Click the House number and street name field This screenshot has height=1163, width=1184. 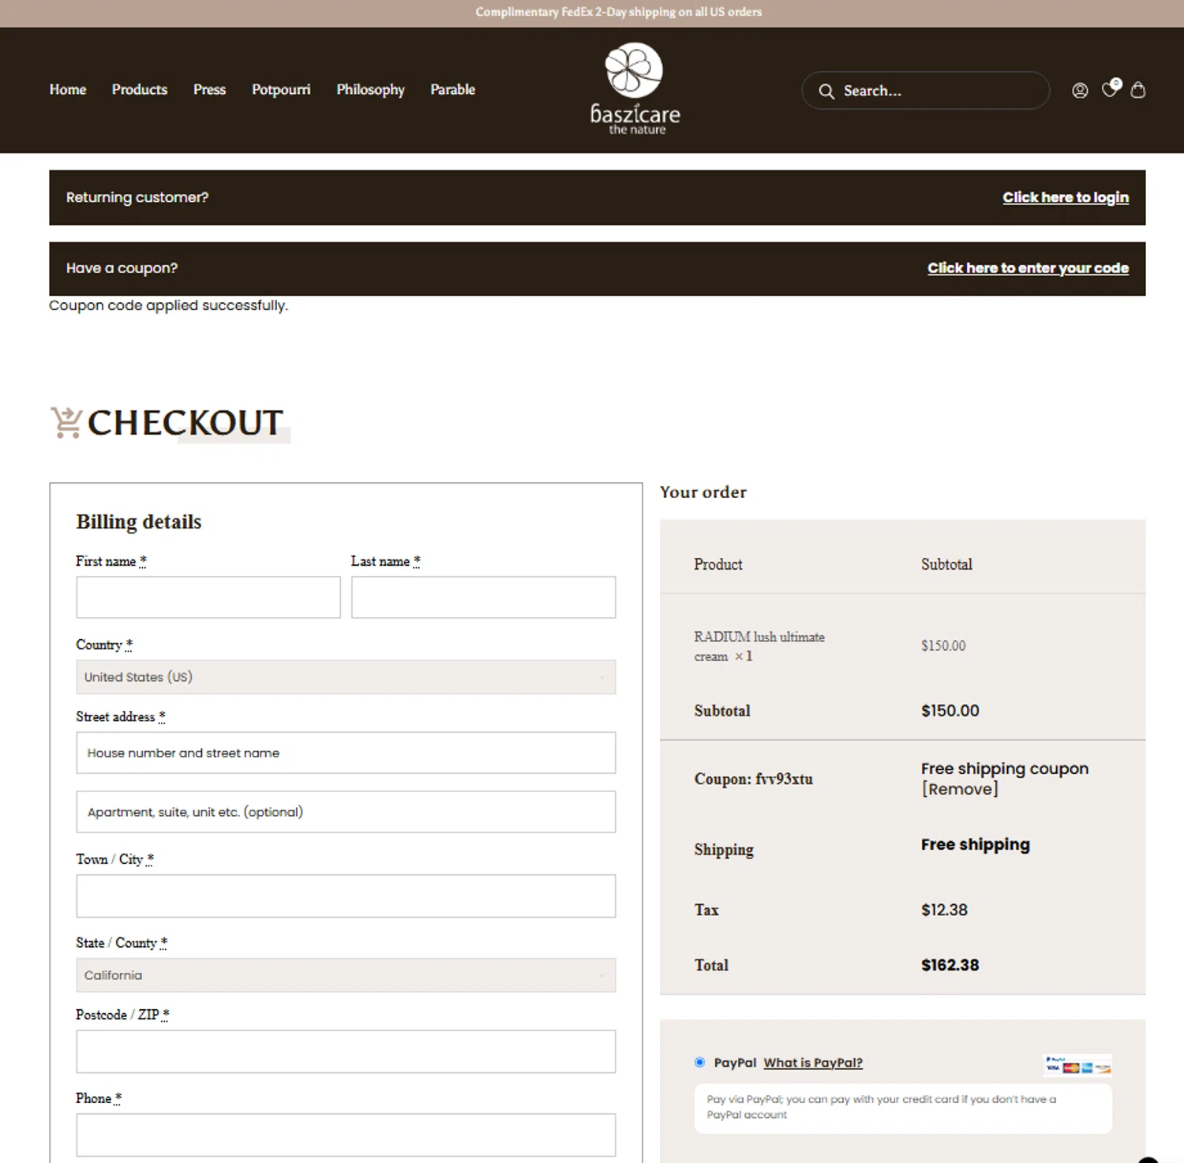click(x=346, y=753)
